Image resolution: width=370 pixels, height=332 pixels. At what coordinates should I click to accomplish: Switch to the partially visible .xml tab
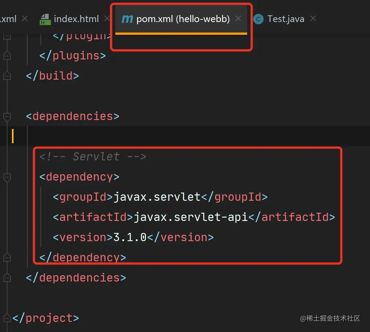pyautogui.click(x=8, y=19)
